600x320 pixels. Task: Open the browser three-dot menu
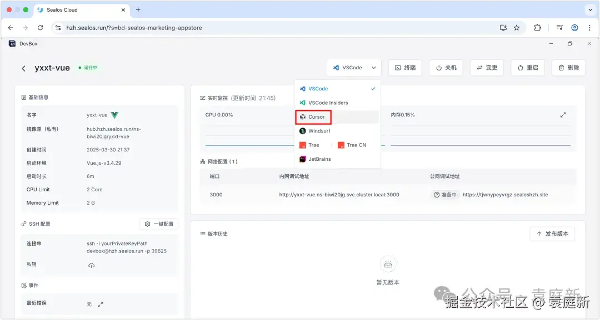[x=589, y=28]
